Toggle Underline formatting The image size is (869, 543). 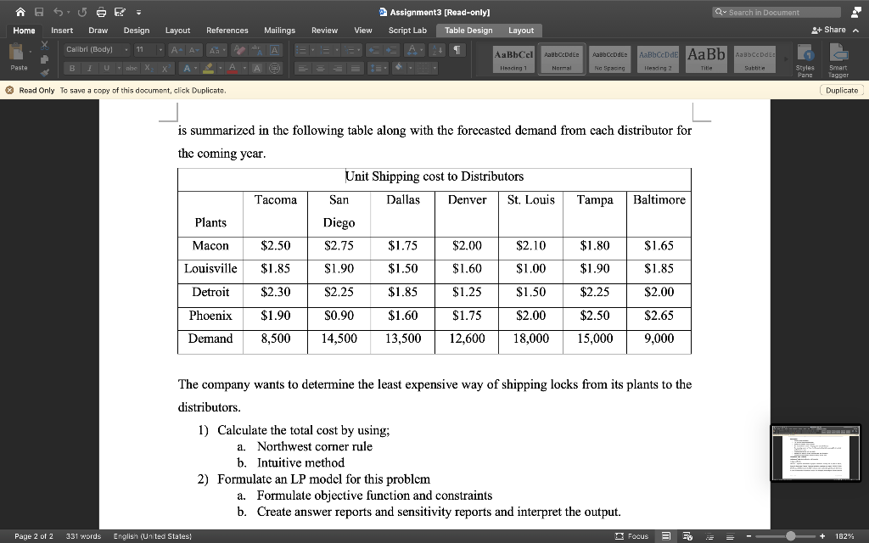click(x=106, y=68)
